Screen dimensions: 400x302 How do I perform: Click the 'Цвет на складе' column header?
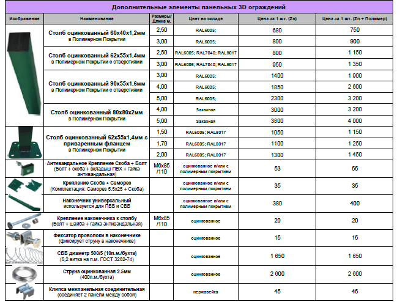pos(206,18)
